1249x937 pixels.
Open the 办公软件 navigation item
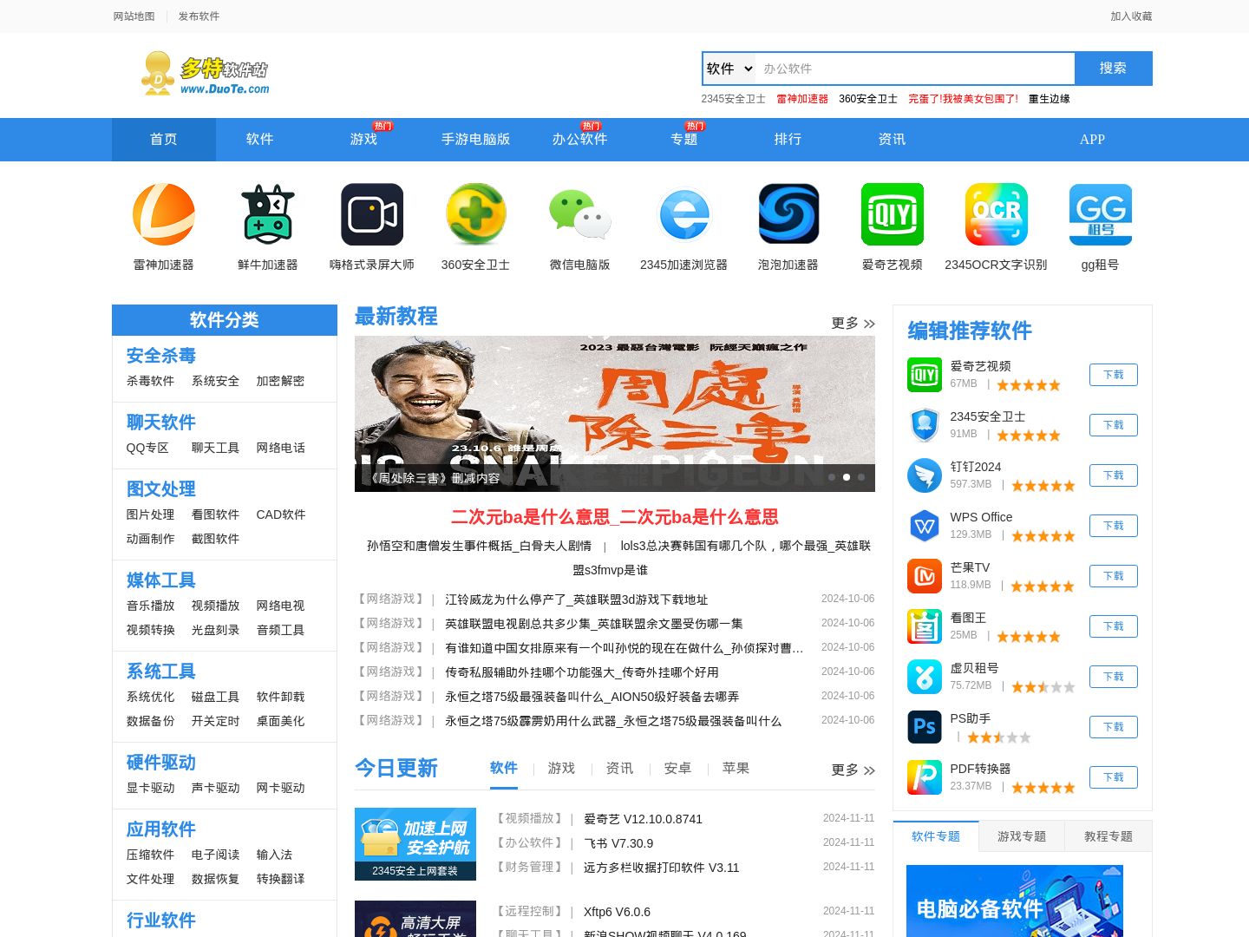[580, 139]
